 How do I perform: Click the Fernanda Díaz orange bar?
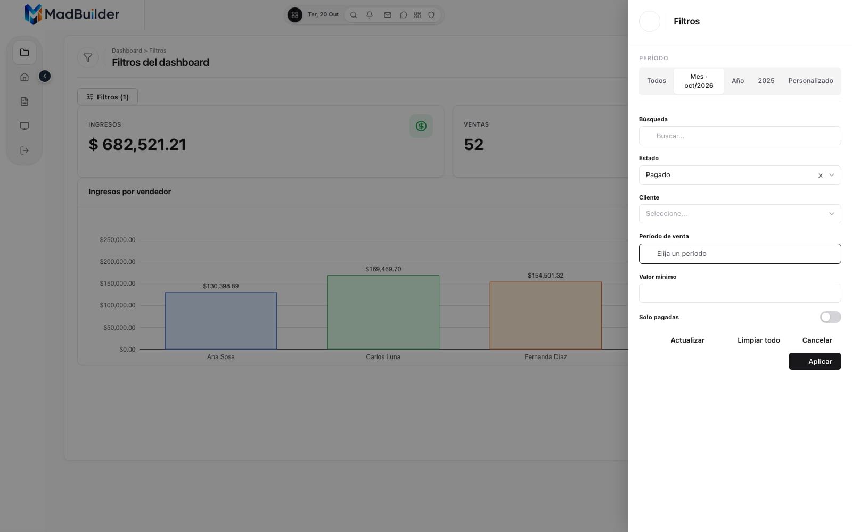[x=546, y=315]
